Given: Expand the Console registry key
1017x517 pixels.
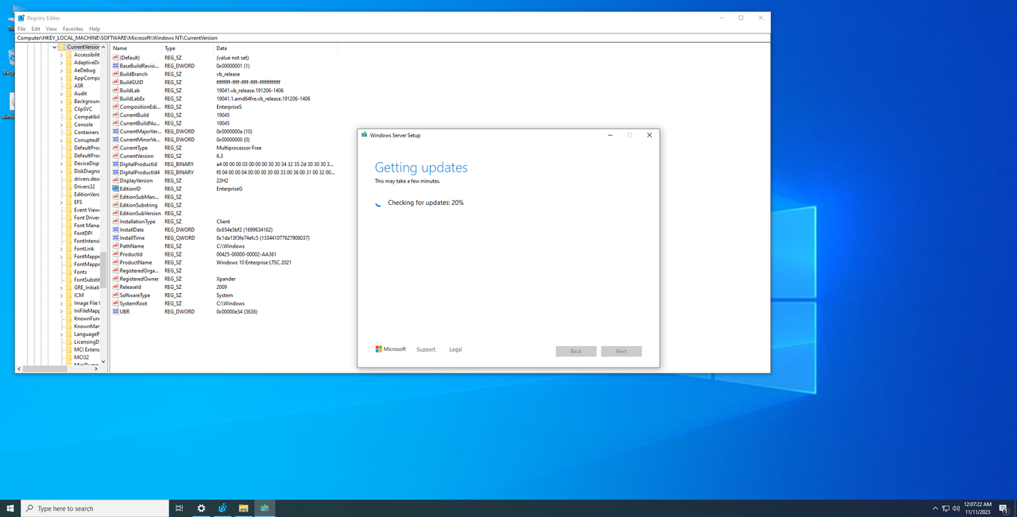Looking at the screenshot, I should tap(61, 125).
